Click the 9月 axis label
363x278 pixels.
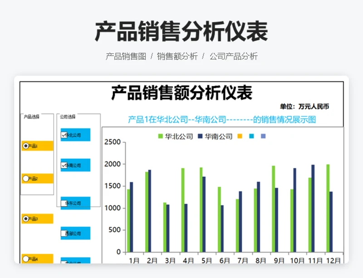(279, 260)
